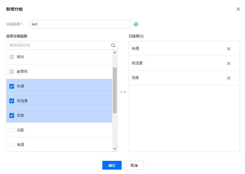Click the list scroll-down arrow
This screenshot has height=174, width=245.
click(x=115, y=149)
